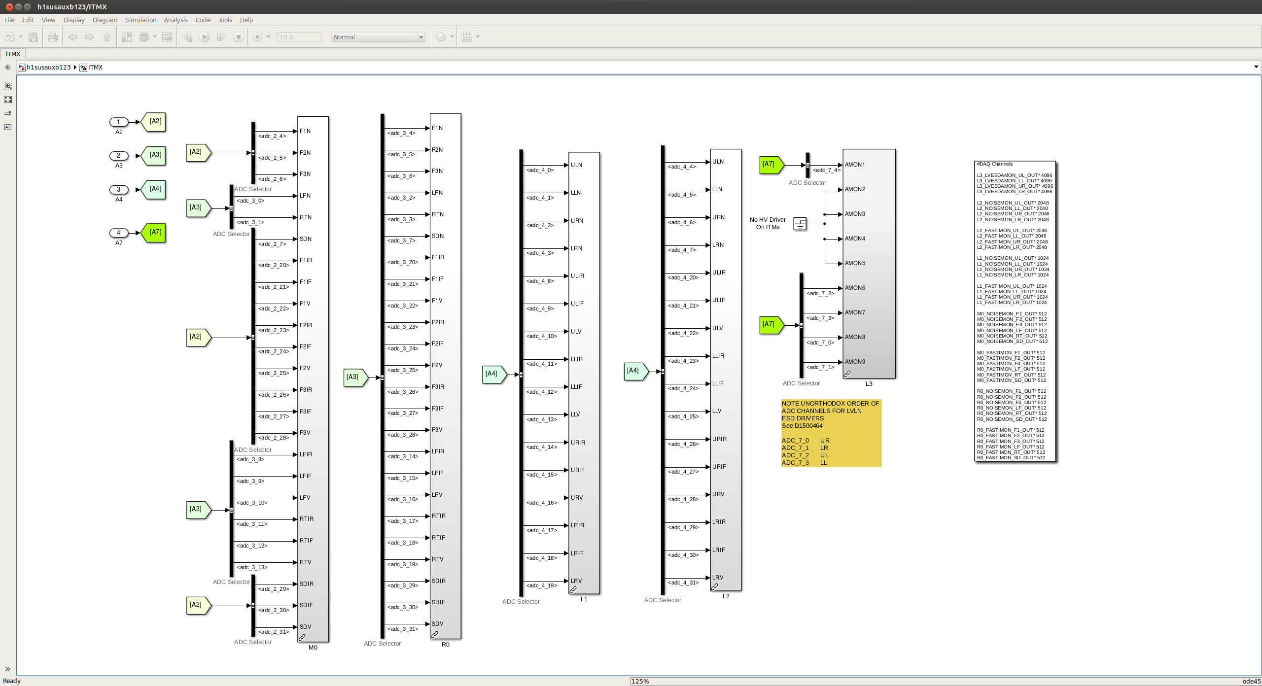Click the Build Model icon
The image size is (1262, 686).
pos(467,37)
